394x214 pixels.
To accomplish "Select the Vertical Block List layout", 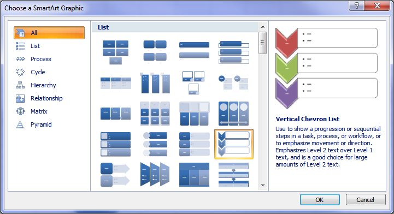I will (194, 144).
